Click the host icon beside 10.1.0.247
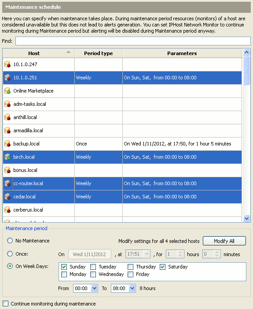This screenshot has width=253, height=309. coord(7,64)
